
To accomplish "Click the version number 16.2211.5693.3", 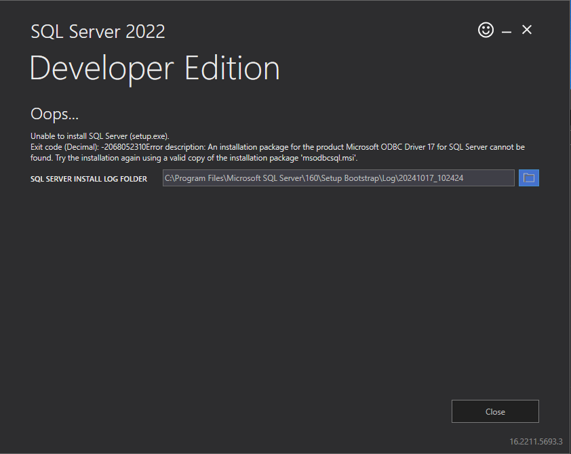I will [x=536, y=442].
